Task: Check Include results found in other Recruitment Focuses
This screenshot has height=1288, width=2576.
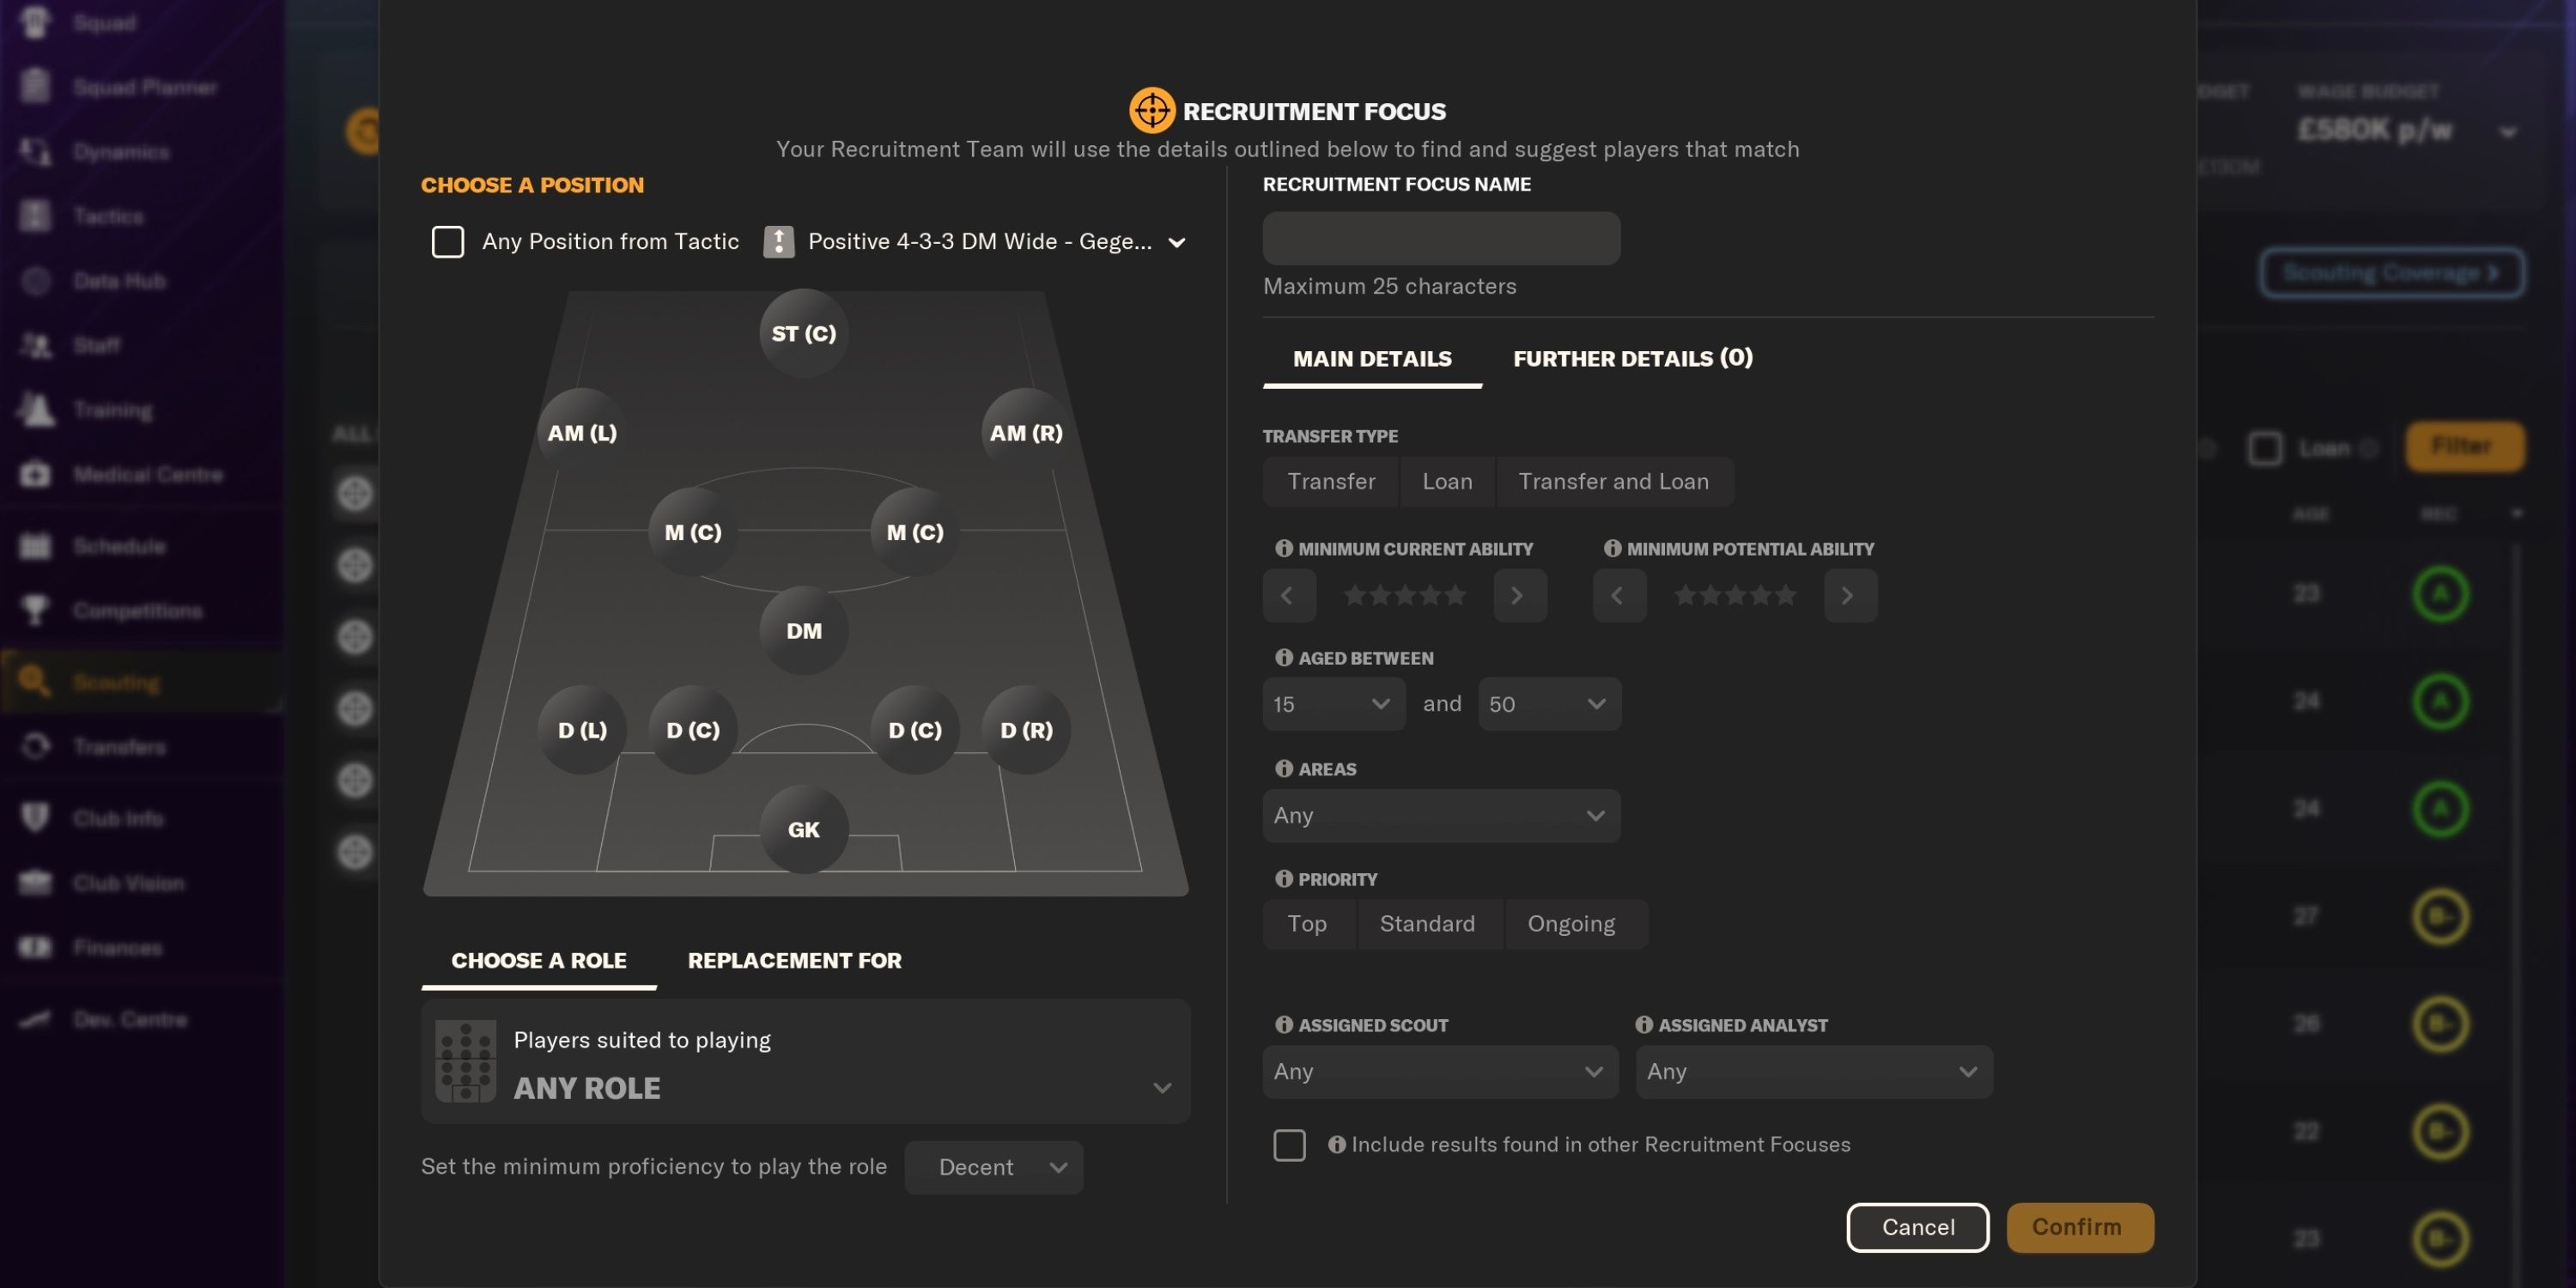Action: (1289, 1145)
